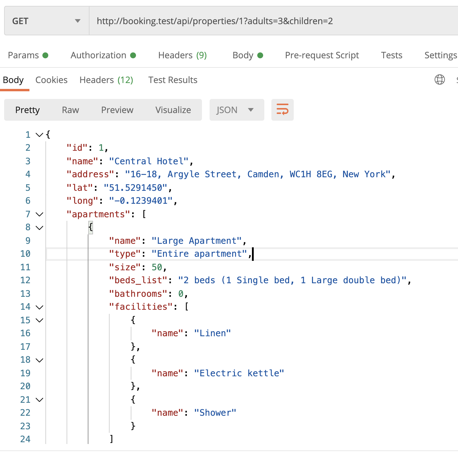Click the "apartments" key
Image resolution: width=458 pixels, height=454 pixels.
pos(98,214)
